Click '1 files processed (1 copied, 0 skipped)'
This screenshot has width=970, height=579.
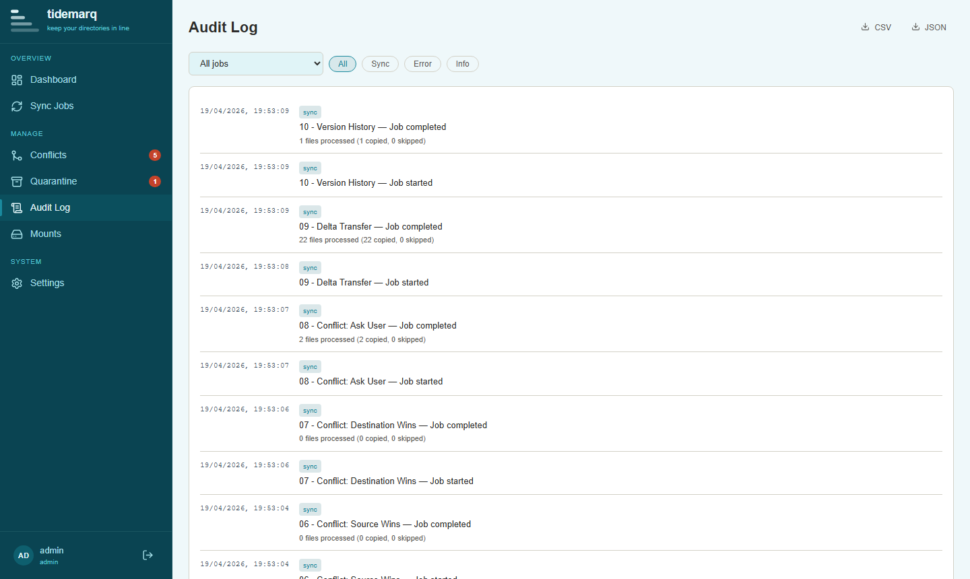point(362,141)
